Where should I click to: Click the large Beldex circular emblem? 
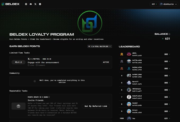coord(90,23)
